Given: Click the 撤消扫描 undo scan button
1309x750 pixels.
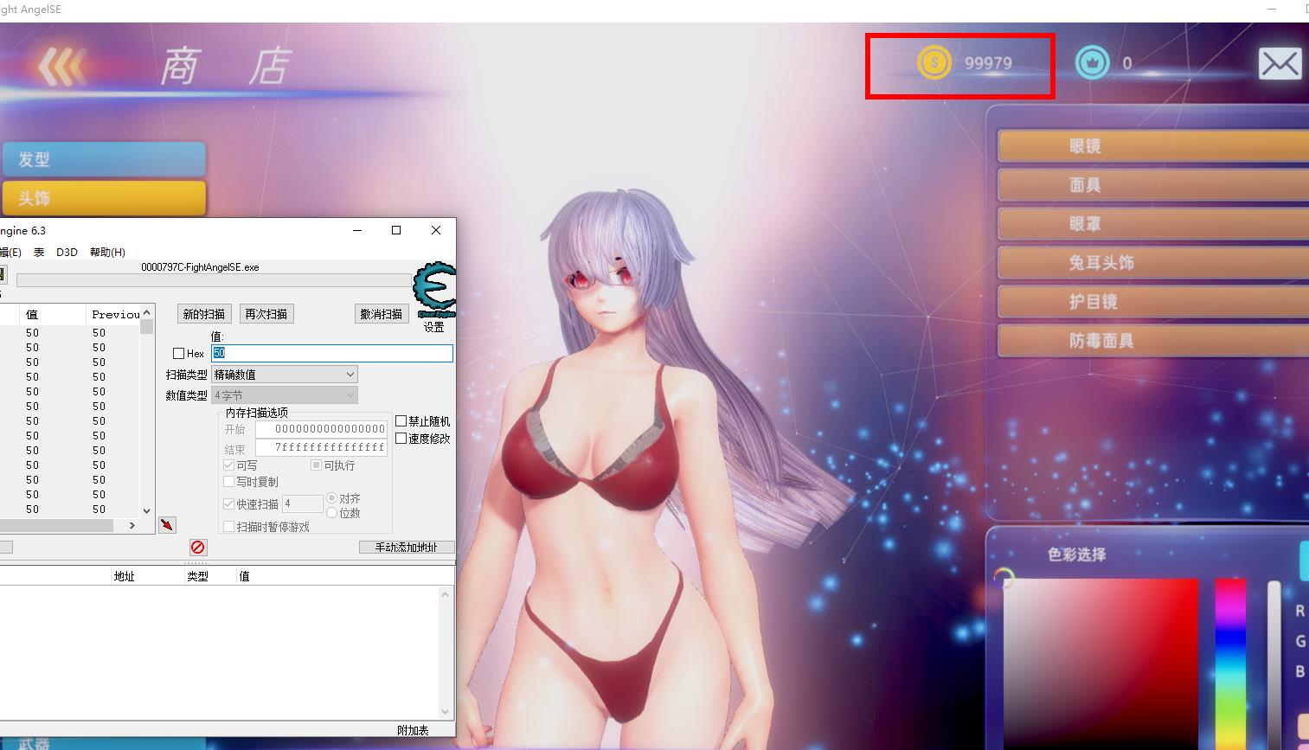Looking at the screenshot, I should pos(382,314).
